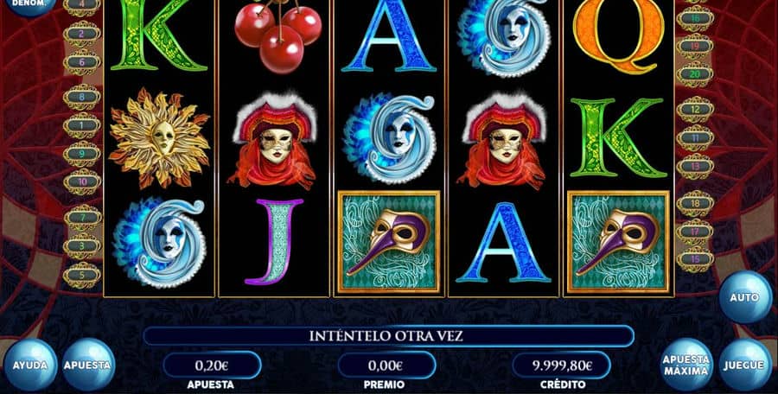
Task: Select the APUESTA MÁXIMA max bet bubble
Action: (686, 365)
